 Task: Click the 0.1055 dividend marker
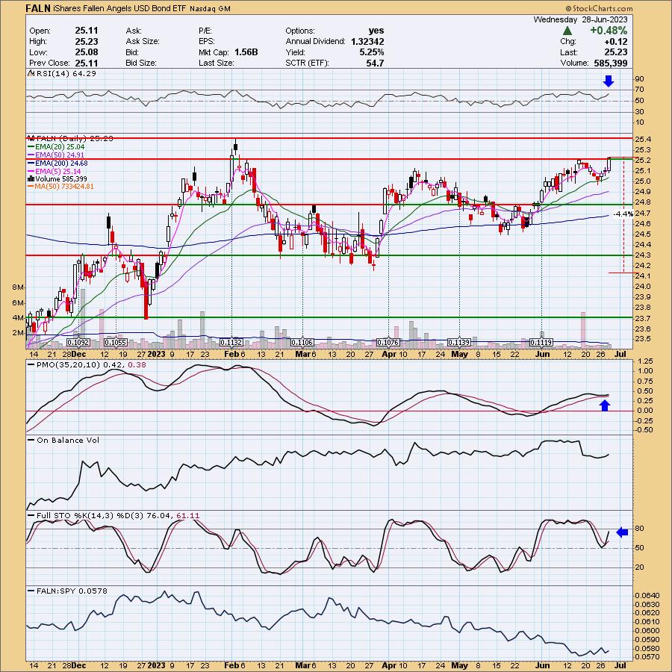pyautogui.click(x=116, y=343)
